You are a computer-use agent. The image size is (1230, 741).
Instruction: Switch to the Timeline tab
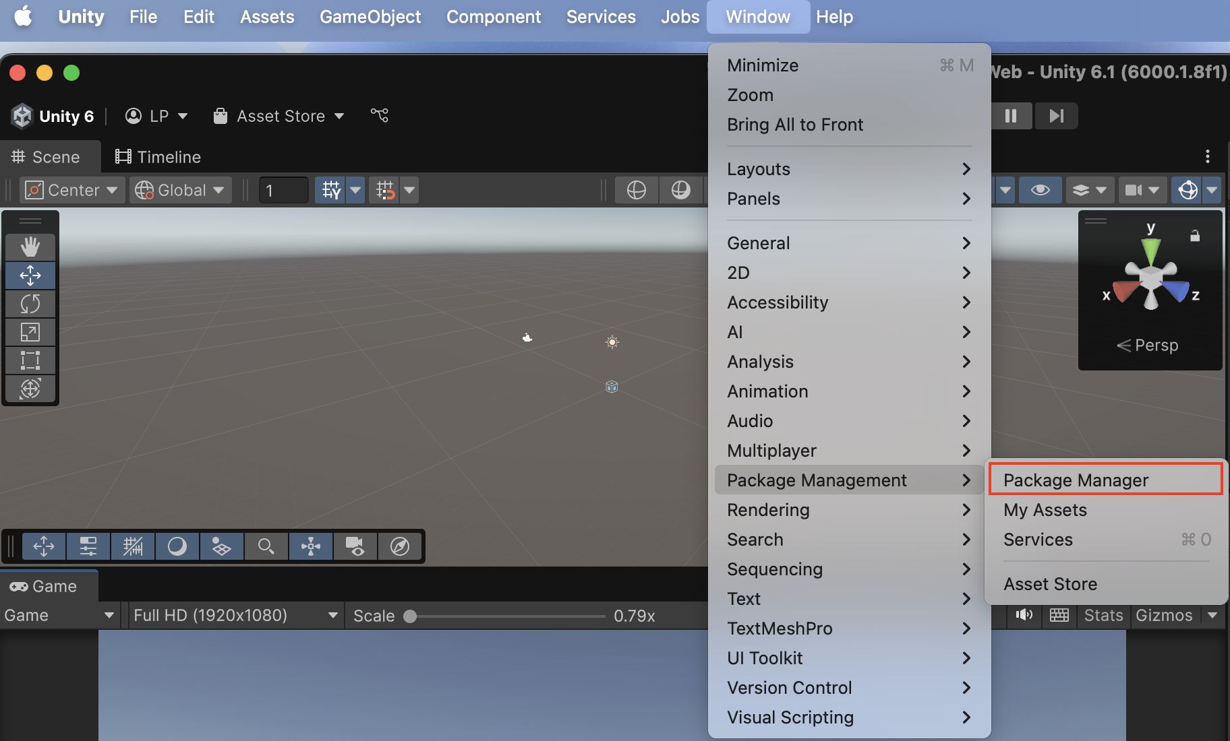tap(158, 157)
